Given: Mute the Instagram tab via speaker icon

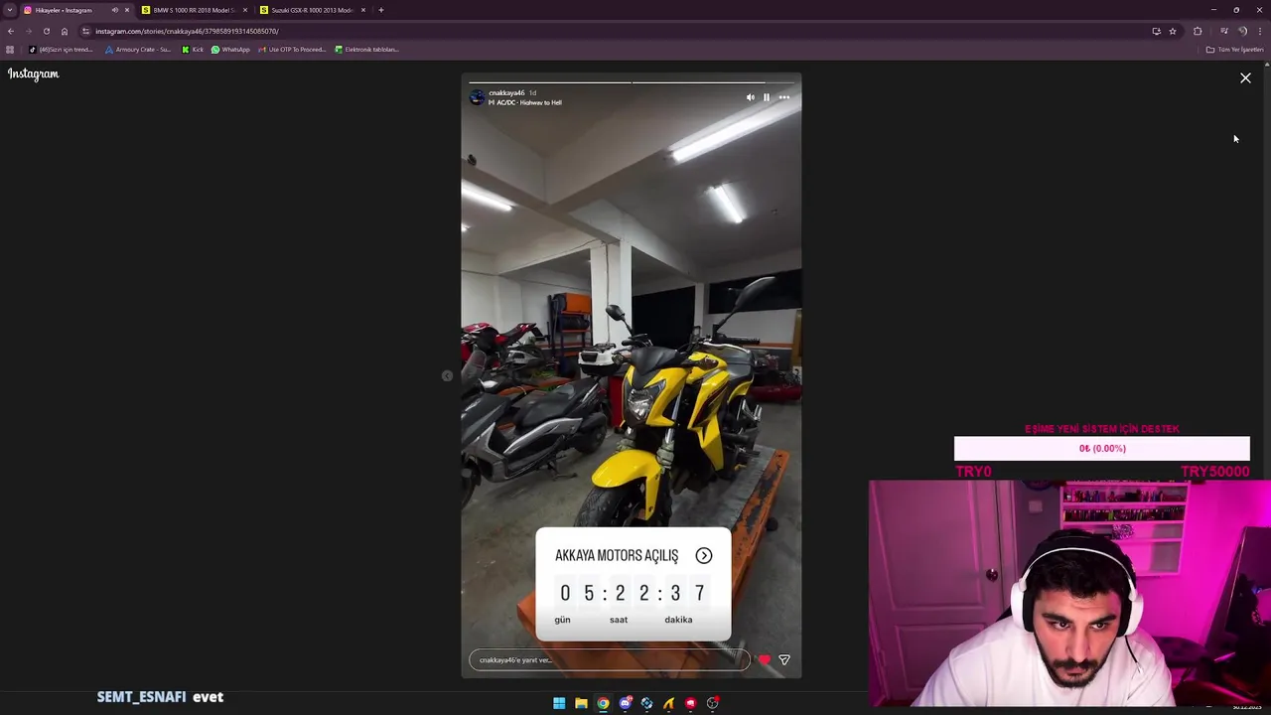Looking at the screenshot, I should pos(115,10).
